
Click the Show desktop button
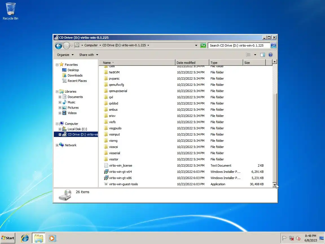click(x=322, y=238)
